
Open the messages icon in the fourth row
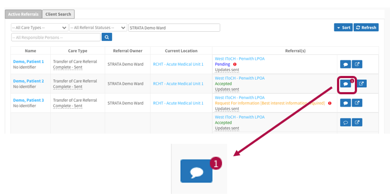pyautogui.click(x=346, y=122)
